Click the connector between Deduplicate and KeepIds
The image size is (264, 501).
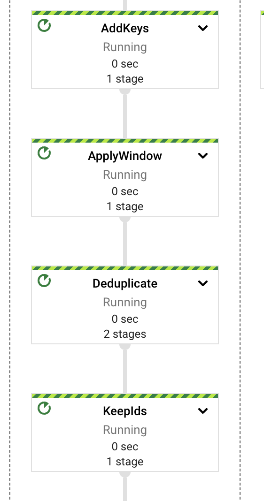125,369
